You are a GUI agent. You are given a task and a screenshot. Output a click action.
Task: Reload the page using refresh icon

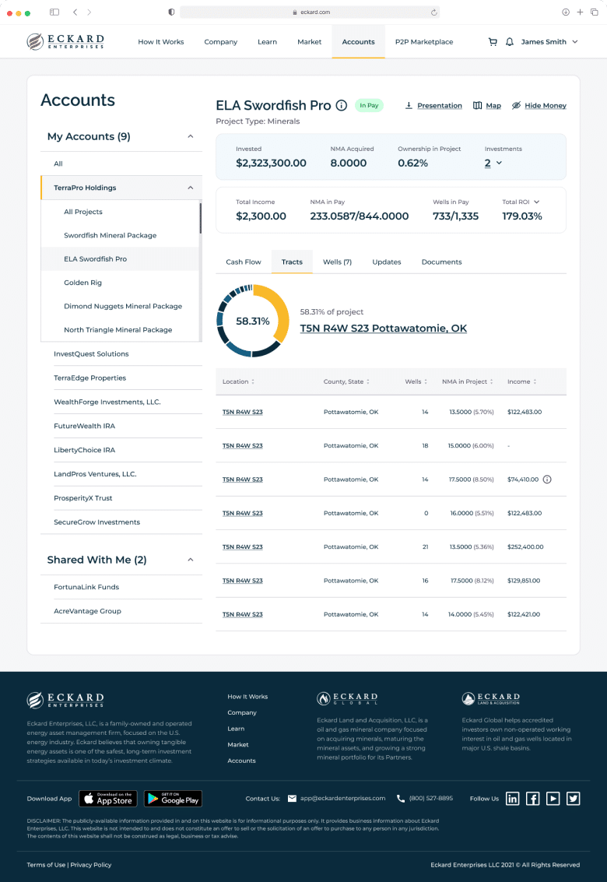tap(433, 12)
